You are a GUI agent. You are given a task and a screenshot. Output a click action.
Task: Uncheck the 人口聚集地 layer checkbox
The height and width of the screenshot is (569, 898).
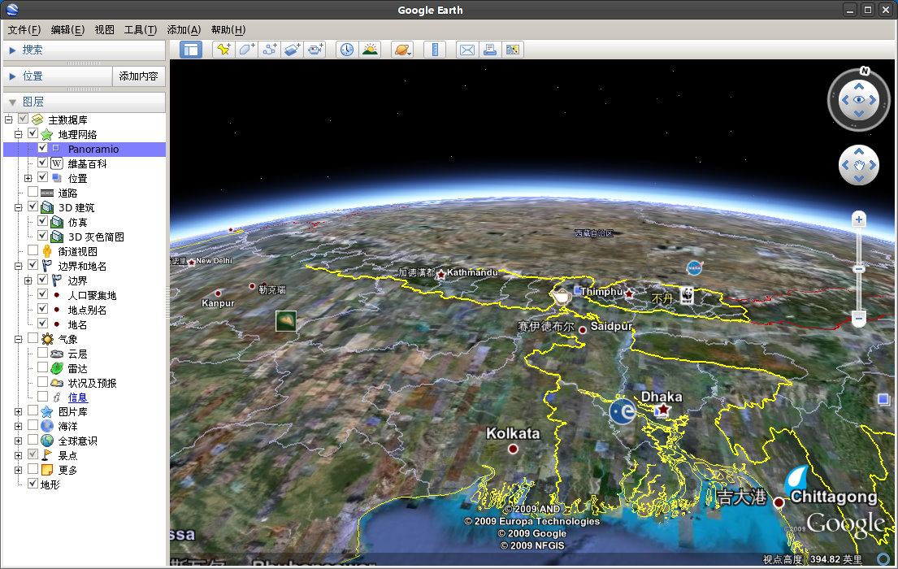coord(43,294)
